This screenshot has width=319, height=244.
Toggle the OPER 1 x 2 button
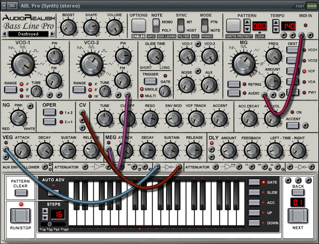tap(49, 112)
